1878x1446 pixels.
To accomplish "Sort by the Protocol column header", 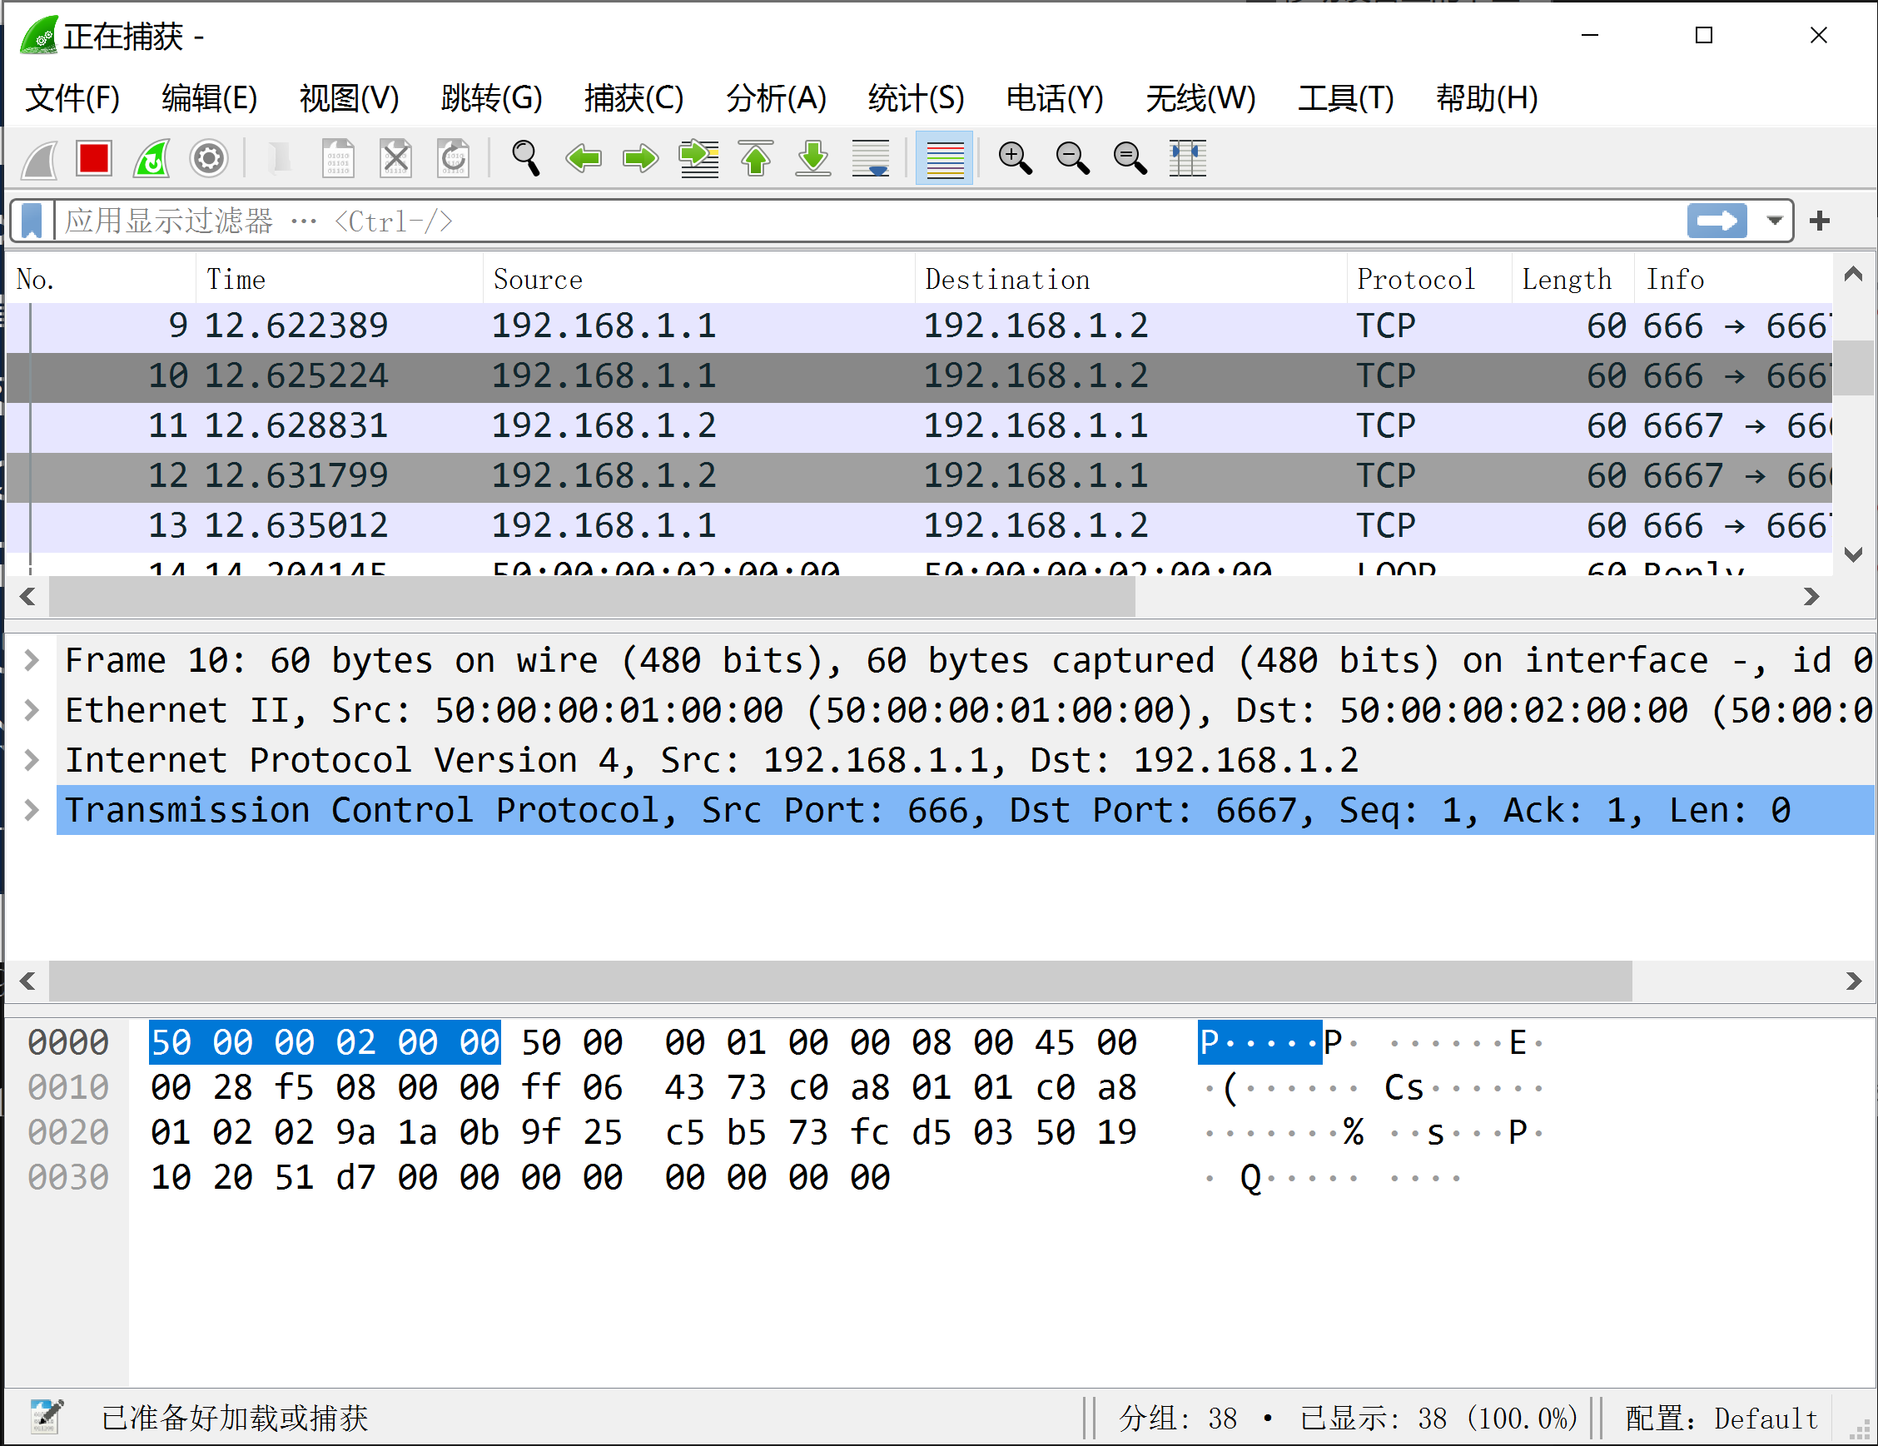I will [x=1429, y=280].
